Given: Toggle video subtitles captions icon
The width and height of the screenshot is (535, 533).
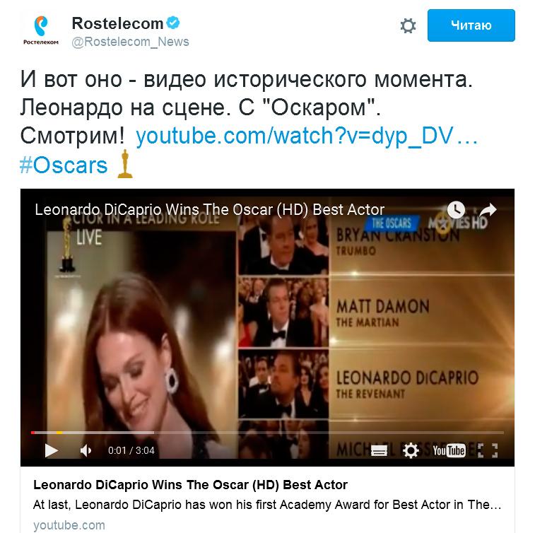Looking at the screenshot, I should coord(379,451).
